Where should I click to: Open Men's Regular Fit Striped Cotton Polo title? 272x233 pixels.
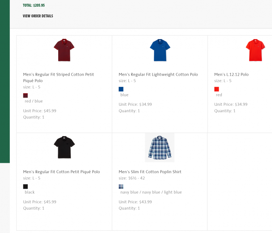pos(58,78)
